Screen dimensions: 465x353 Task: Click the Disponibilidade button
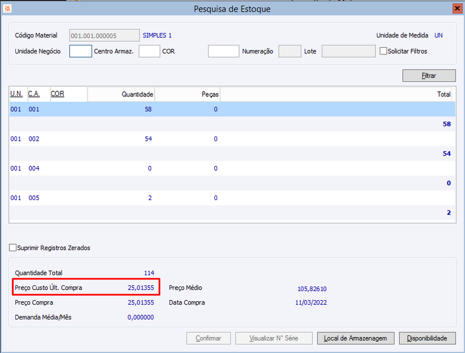[x=427, y=338]
